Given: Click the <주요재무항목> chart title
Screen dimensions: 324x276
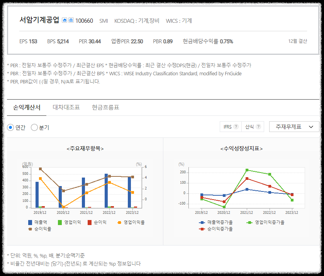Looking at the screenshot, I should click(x=85, y=149).
